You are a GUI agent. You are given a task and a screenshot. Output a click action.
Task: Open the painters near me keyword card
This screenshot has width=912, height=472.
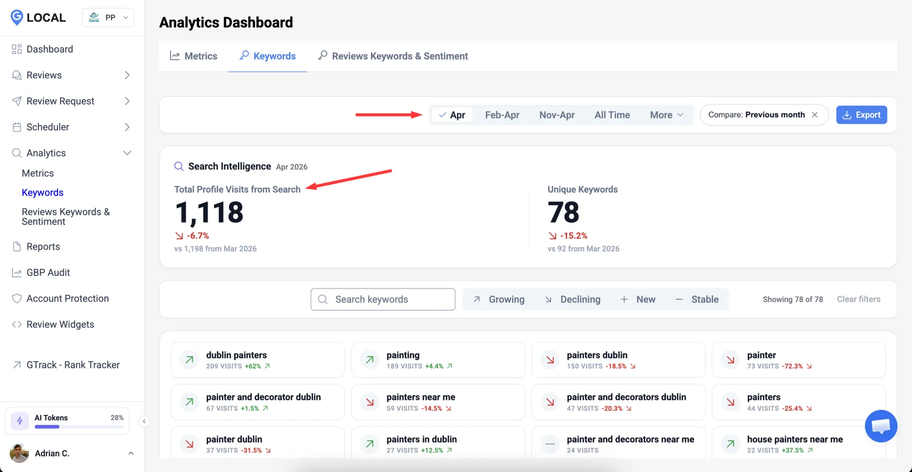coord(438,402)
